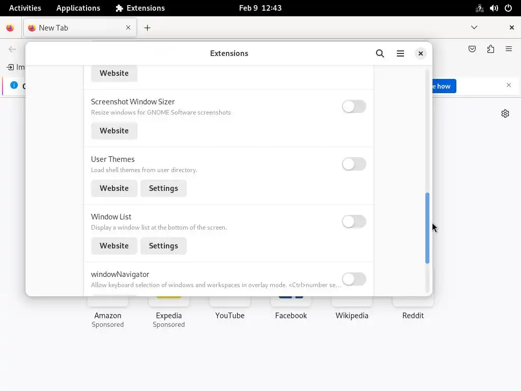This screenshot has height=391, width=521.
Task: Toggle windowNavigator extension switch
Action: coord(354,279)
